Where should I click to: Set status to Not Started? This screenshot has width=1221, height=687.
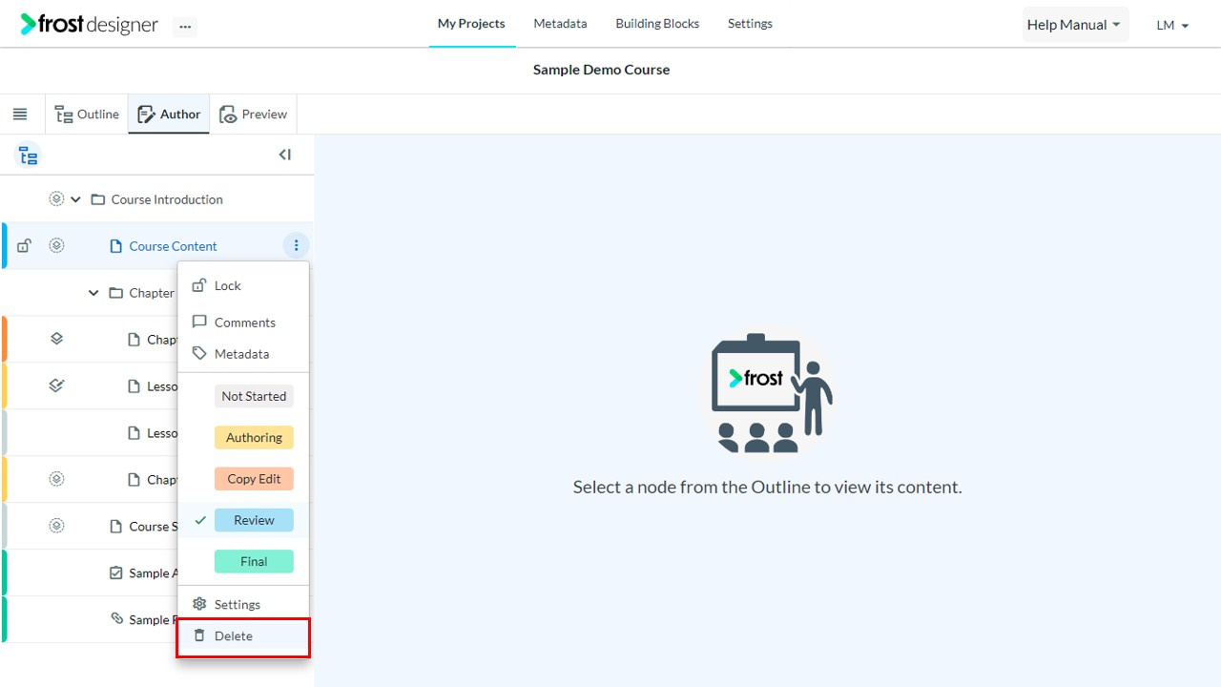coord(254,396)
